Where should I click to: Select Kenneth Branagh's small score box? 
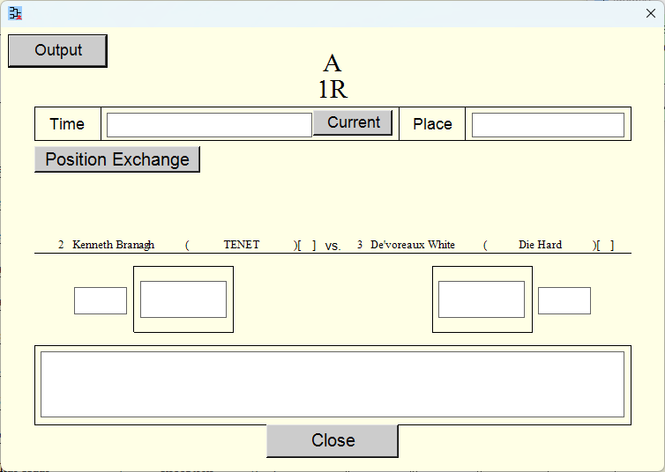tap(101, 300)
